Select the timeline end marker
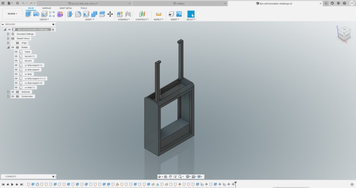Image resolution: width=356 pixels, height=188 pixels. (235, 184)
